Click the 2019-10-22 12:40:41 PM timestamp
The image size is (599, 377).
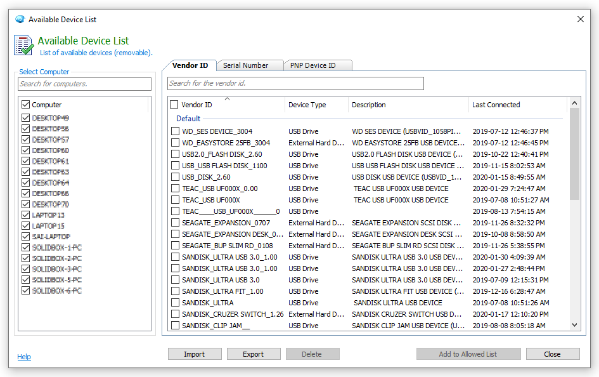click(x=510, y=154)
